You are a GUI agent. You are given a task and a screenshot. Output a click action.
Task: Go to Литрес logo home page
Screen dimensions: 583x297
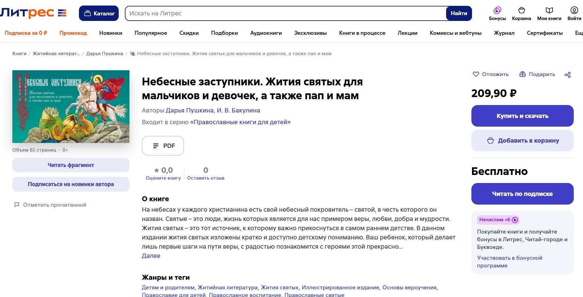coord(33,13)
